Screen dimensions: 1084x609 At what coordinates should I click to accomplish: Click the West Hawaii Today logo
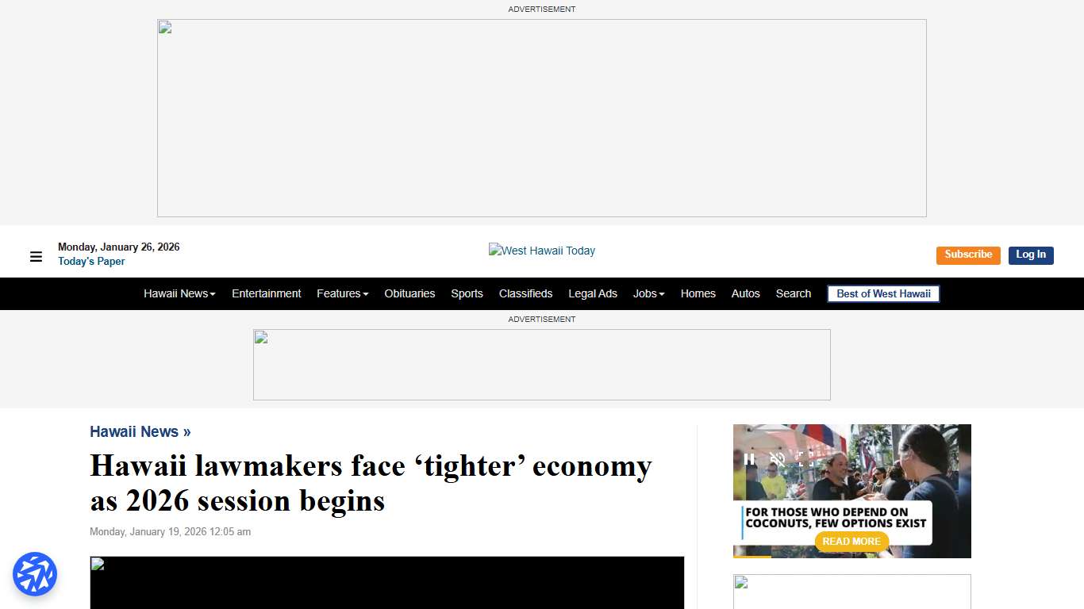coord(542,251)
